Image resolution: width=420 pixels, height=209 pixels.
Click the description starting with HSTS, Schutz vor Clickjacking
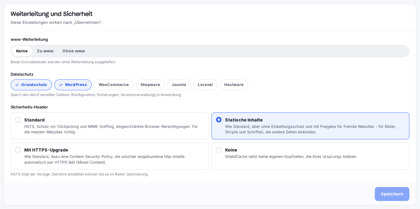(x=111, y=129)
